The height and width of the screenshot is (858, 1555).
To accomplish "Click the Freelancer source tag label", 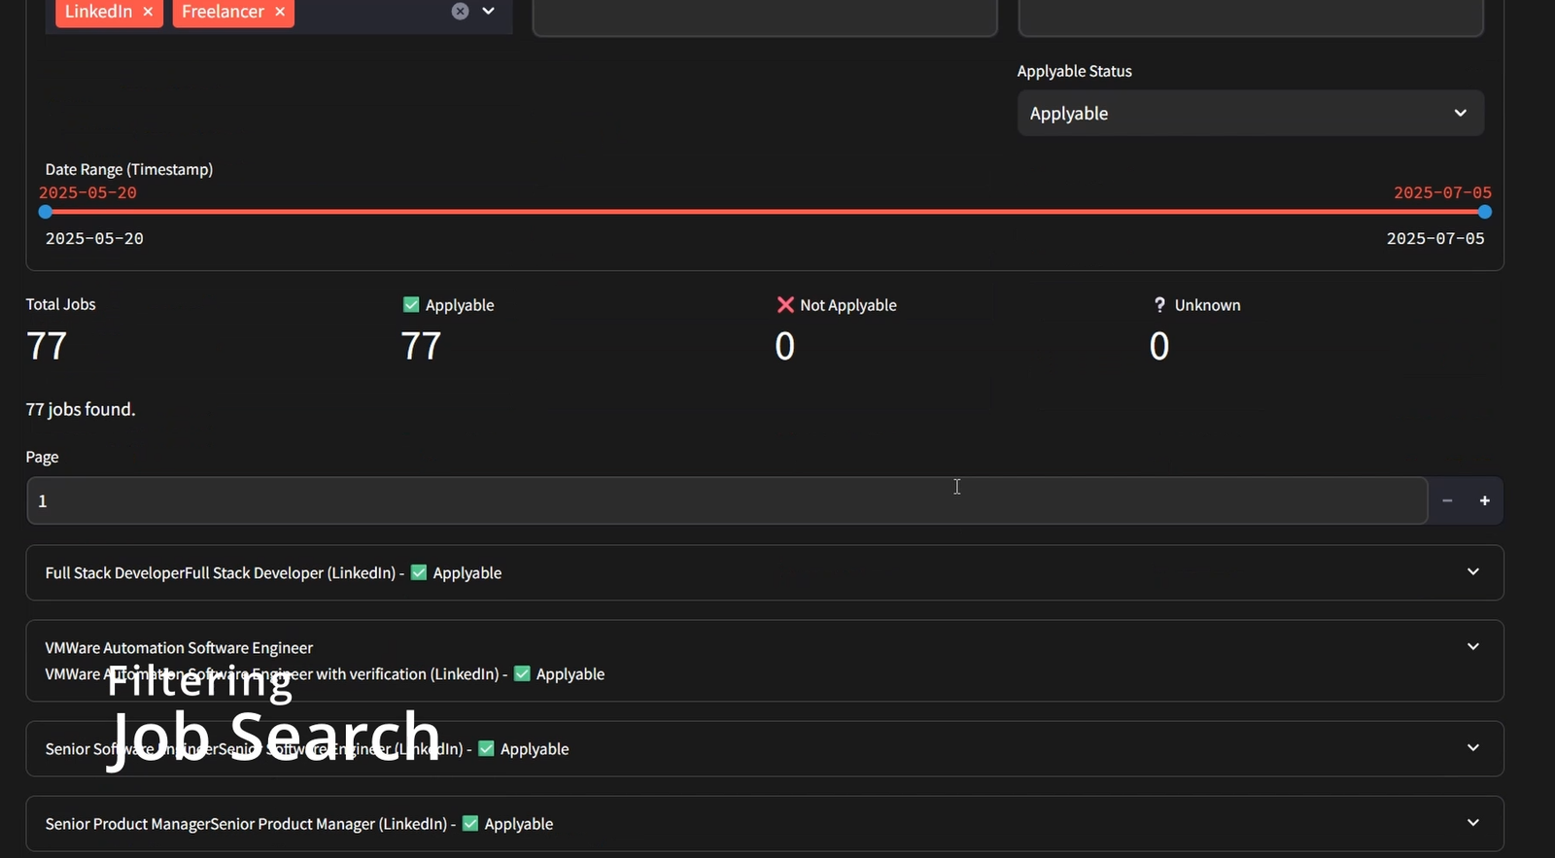I will [x=223, y=12].
